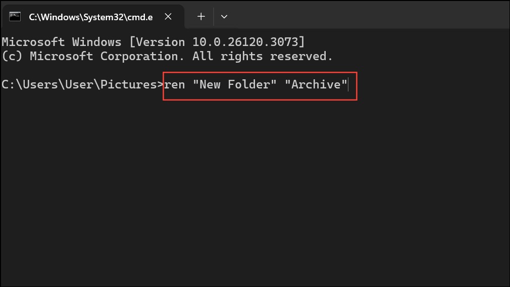Click the text cursor after the command

tap(349, 84)
